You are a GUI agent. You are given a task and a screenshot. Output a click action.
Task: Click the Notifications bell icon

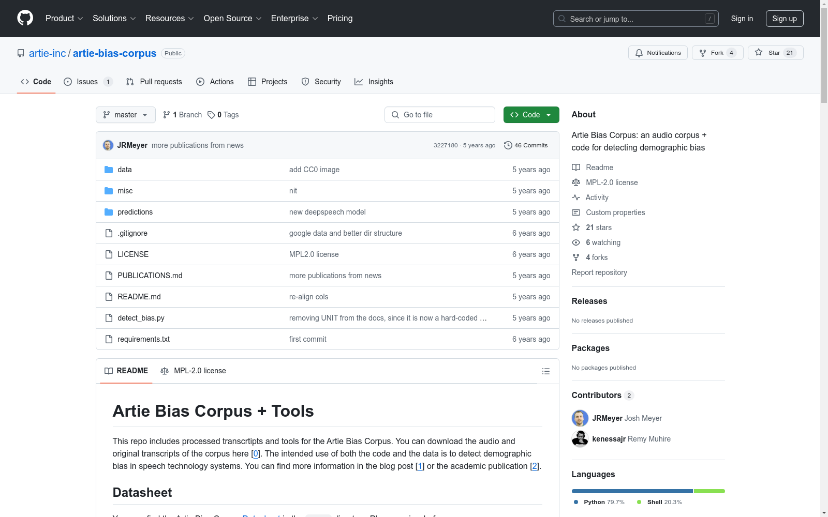639,53
